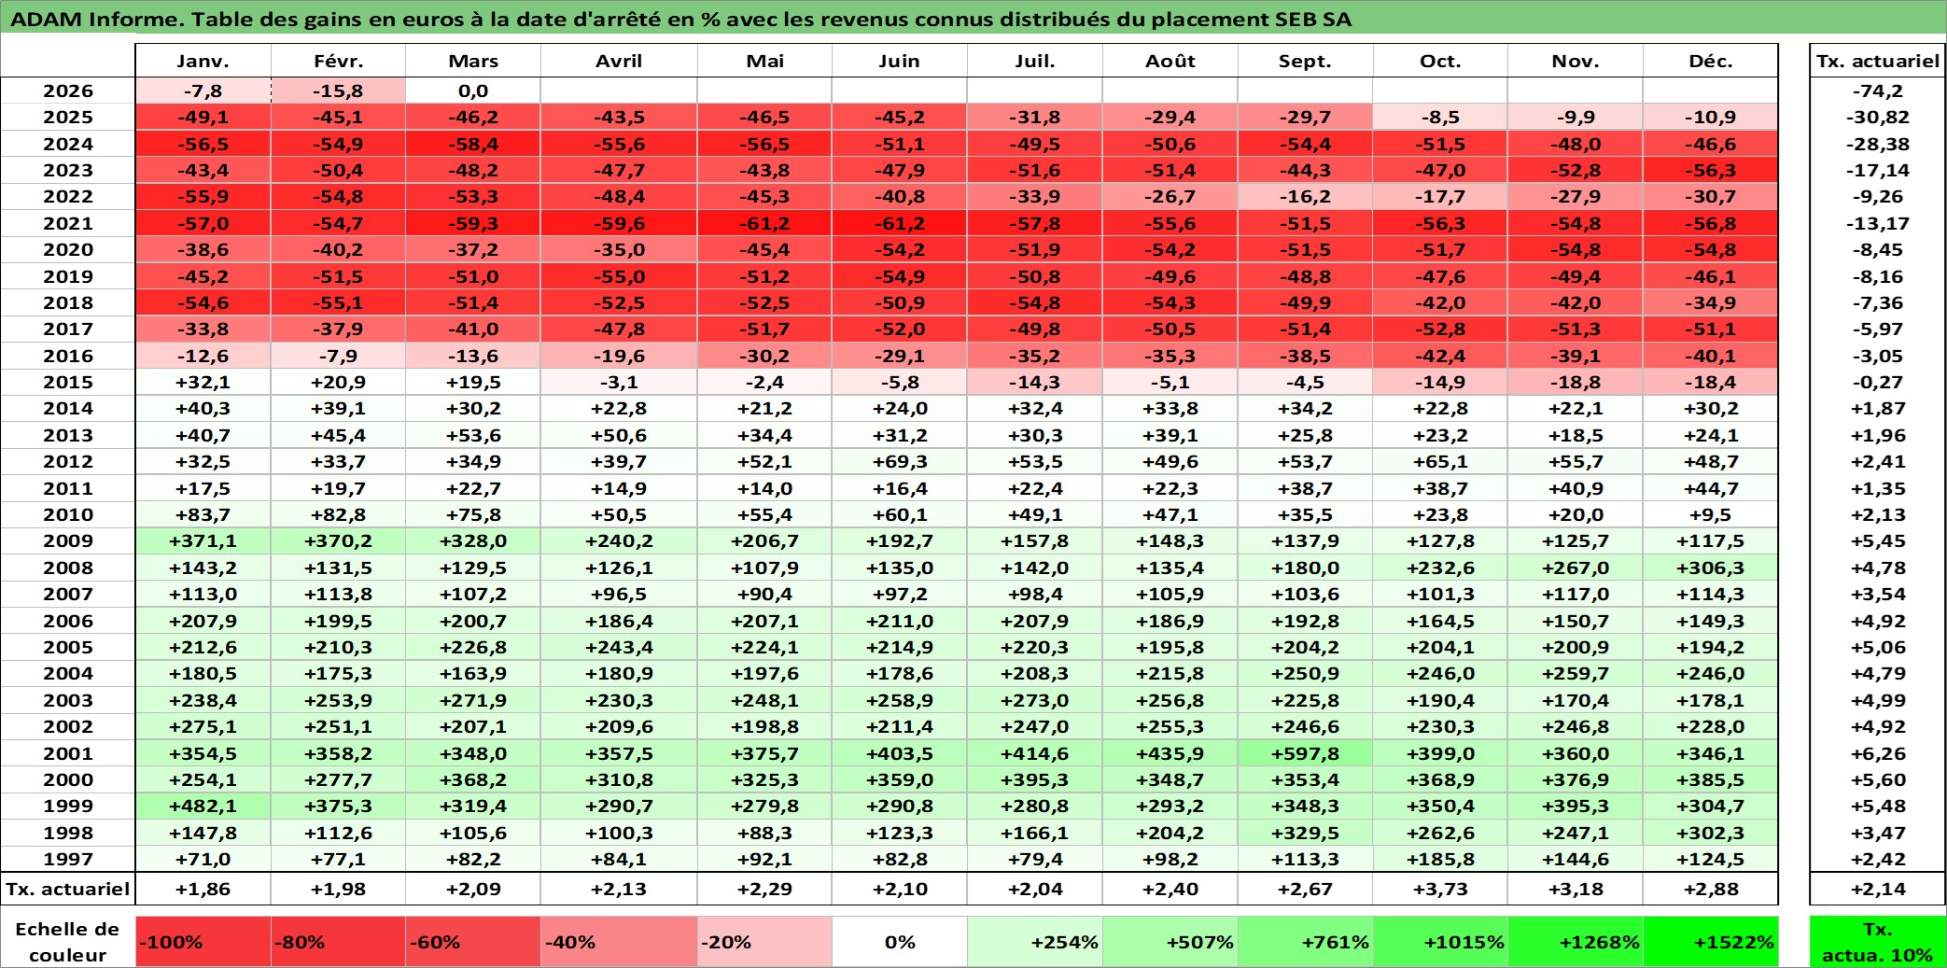
Task: Click the +1,86 cell in bottom row
Action: click(x=203, y=889)
